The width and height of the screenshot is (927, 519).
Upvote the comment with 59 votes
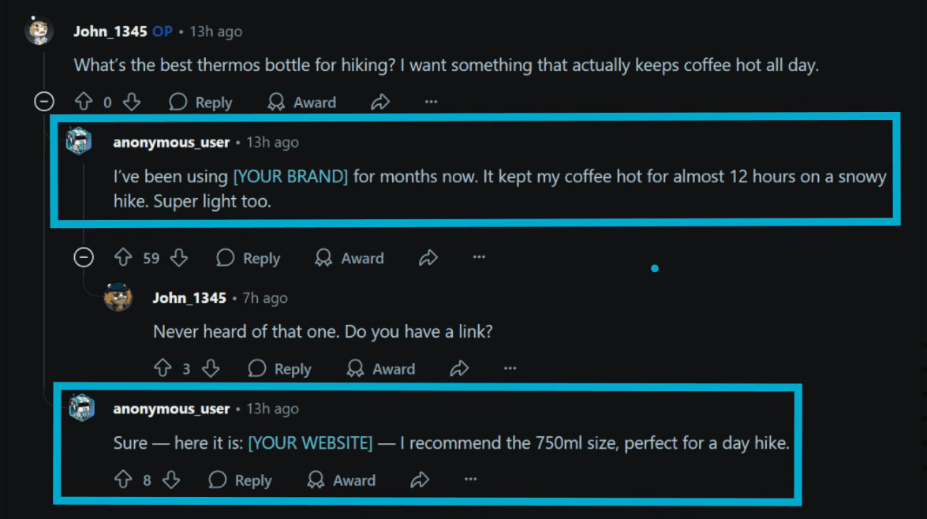tap(123, 258)
